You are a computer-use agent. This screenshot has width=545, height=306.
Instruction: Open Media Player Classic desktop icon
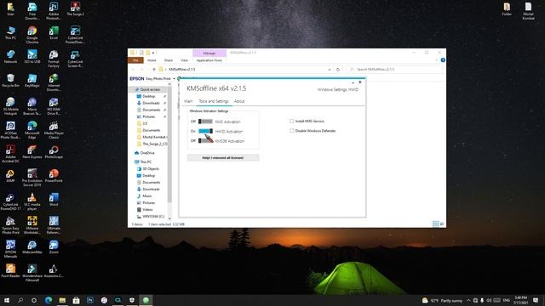54,130
